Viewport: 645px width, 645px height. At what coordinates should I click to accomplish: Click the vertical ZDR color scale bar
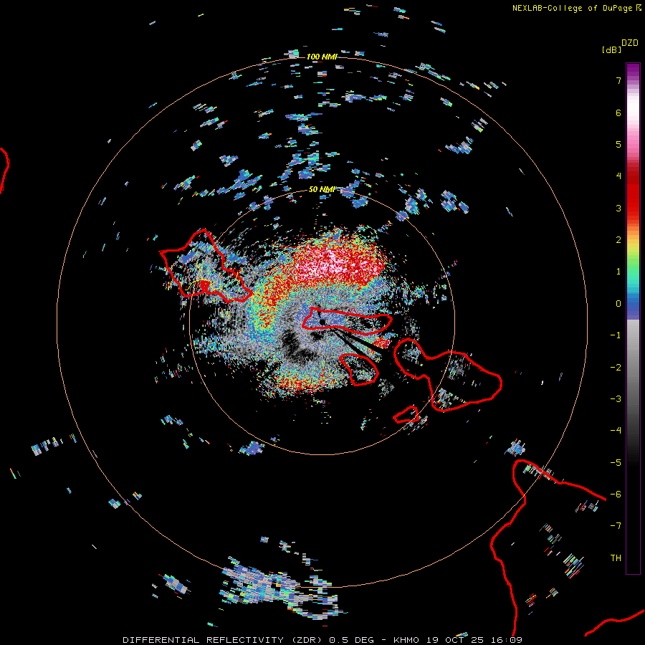633,318
